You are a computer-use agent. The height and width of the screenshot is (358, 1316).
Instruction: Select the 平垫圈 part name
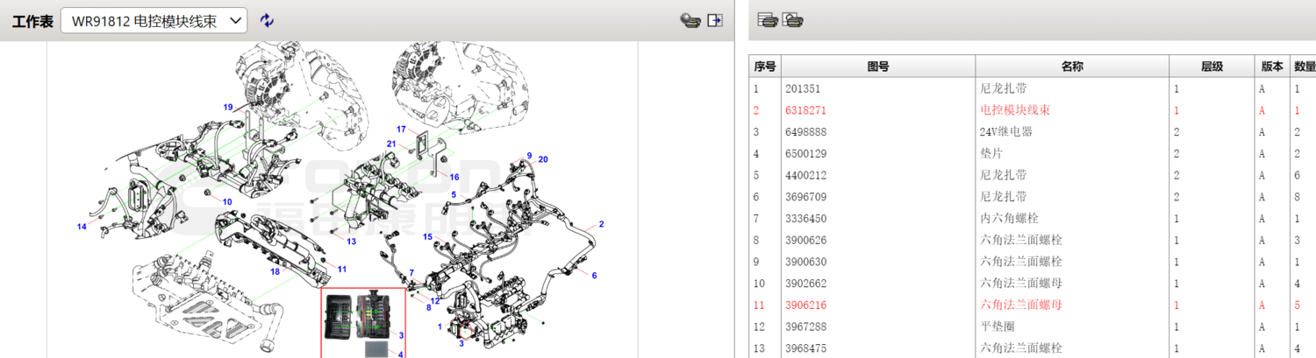[998, 327]
